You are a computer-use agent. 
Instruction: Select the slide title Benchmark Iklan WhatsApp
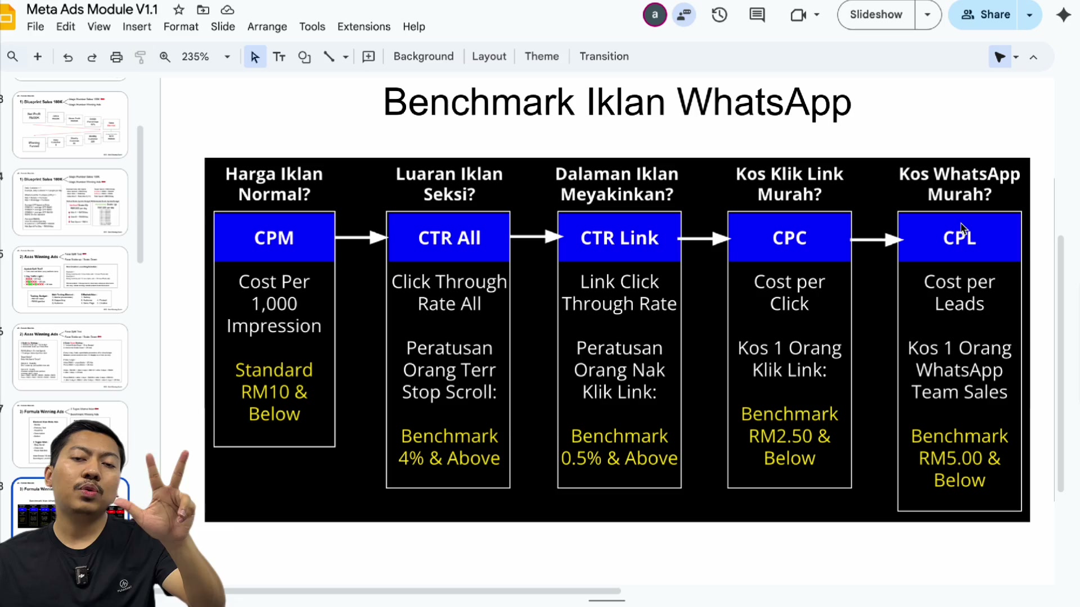pyautogui.click(x=617, y=102)
